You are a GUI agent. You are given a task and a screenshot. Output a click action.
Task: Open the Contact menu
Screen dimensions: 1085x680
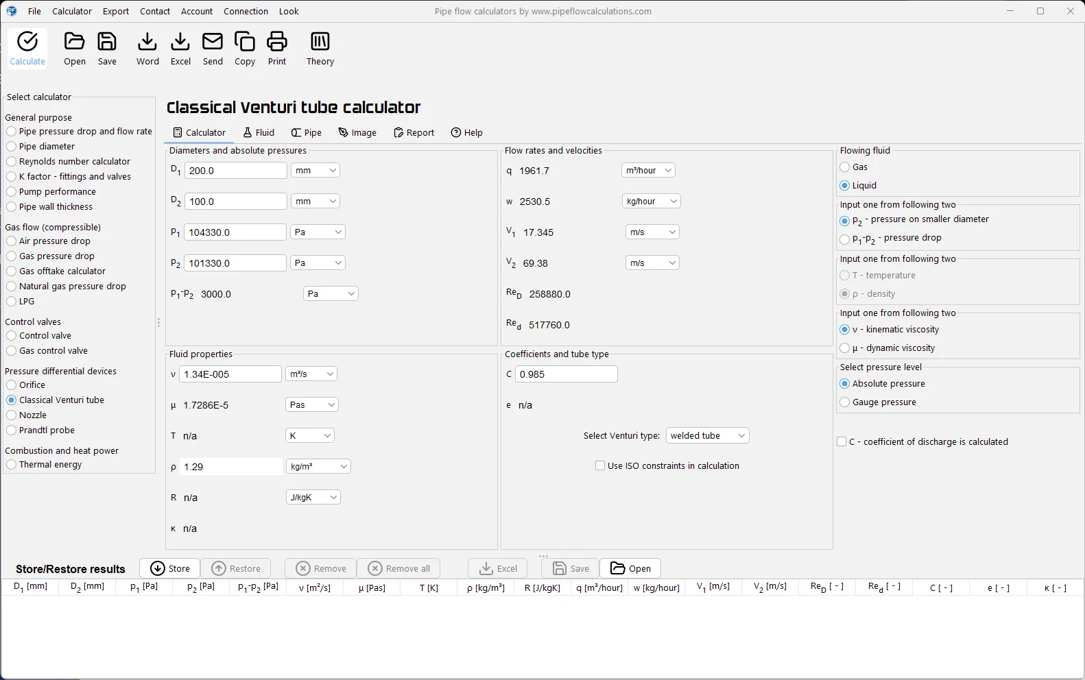click(155, 11)
